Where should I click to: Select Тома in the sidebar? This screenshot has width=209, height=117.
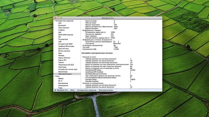[x=60, y=88]
